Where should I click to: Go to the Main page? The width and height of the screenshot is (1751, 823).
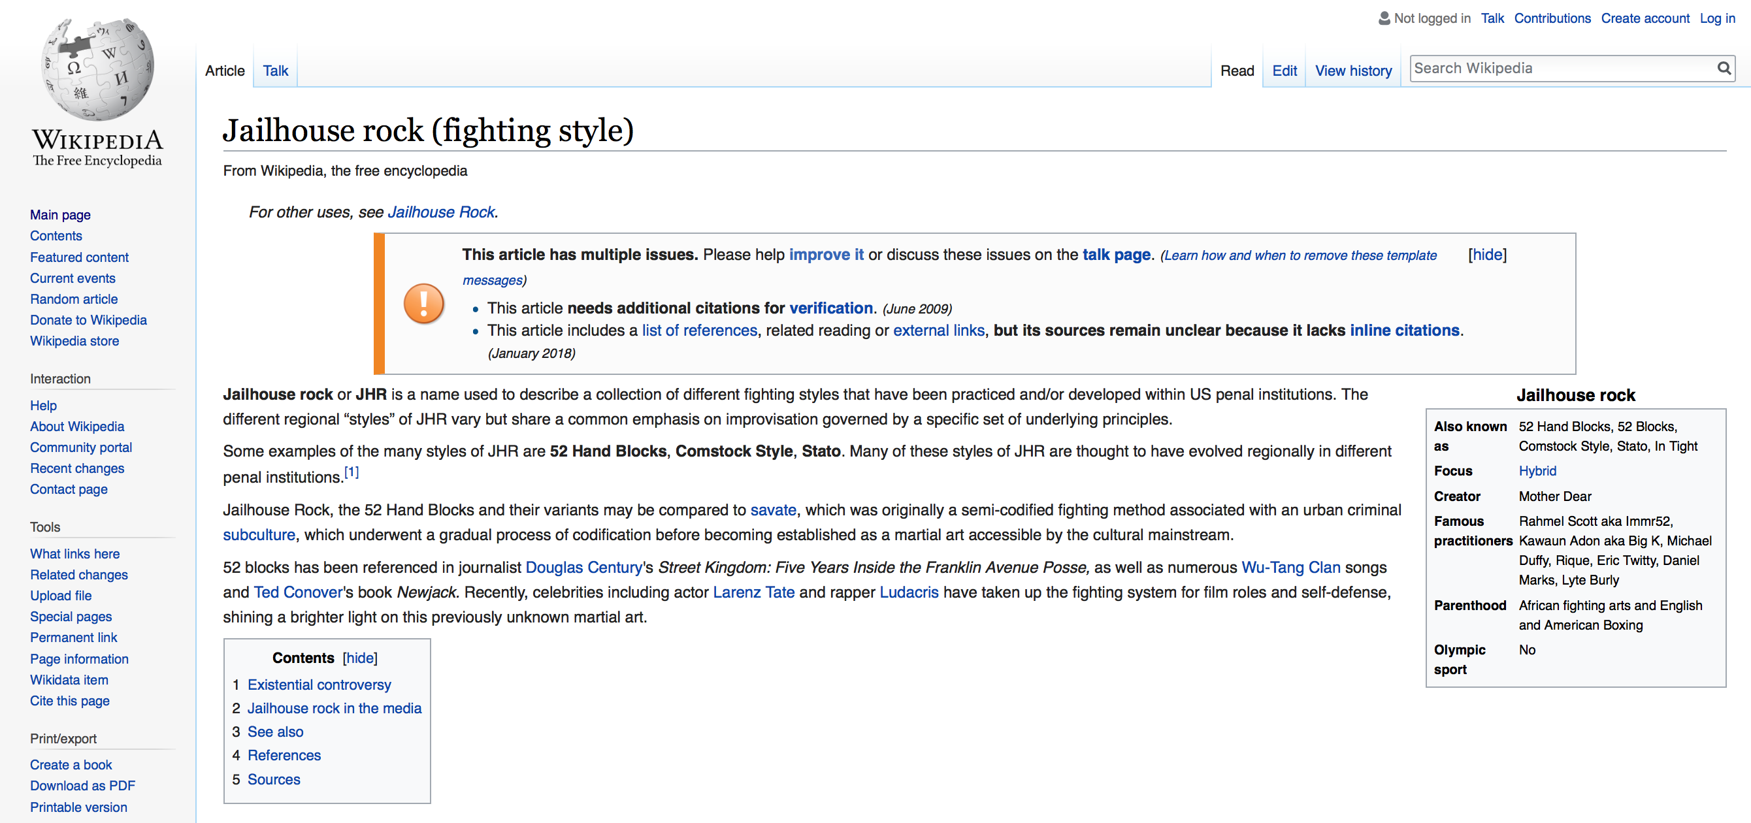click(60, 215)
